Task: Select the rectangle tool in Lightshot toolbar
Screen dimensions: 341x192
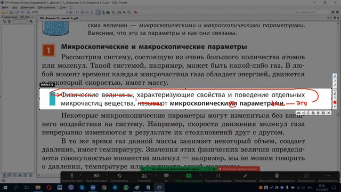Action: click(x=335, y=89)
